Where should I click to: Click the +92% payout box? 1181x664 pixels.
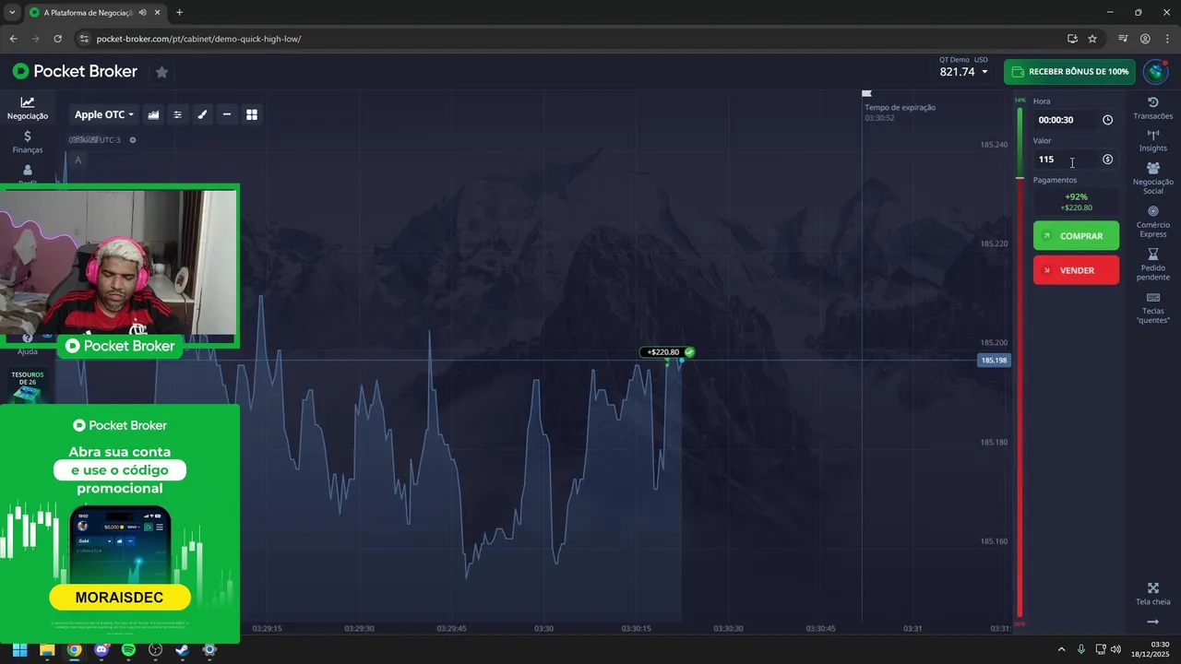click(x=1076, y=202)
